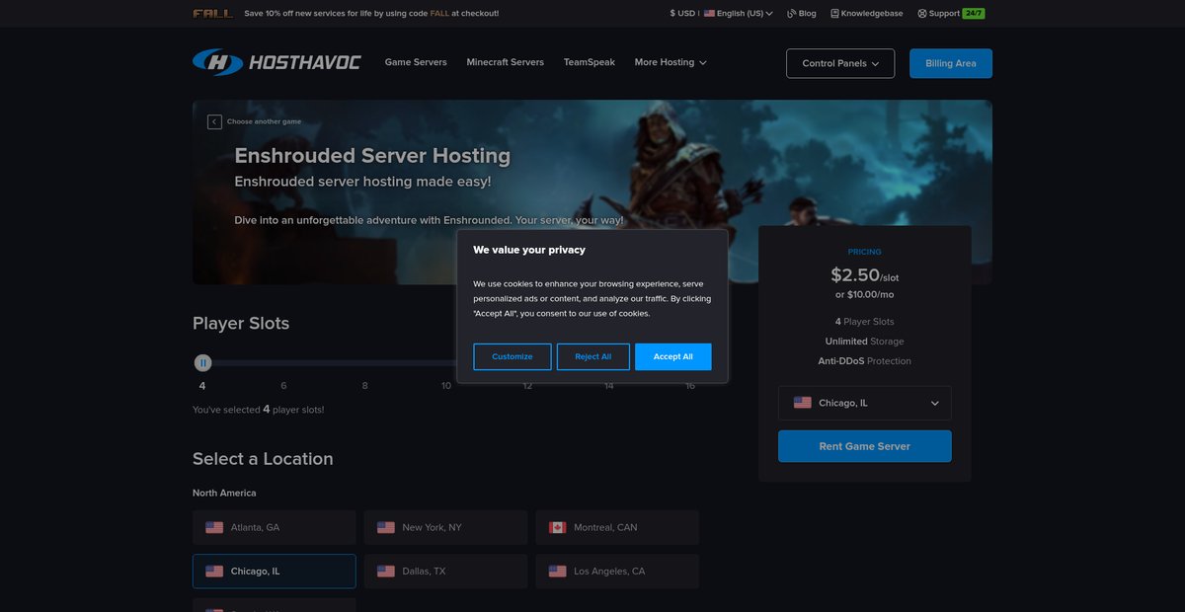The height and width of the screenshot is (612, 1185).
Task: Open the Control Panels dropdown
Action: click(x=840, y=63)
